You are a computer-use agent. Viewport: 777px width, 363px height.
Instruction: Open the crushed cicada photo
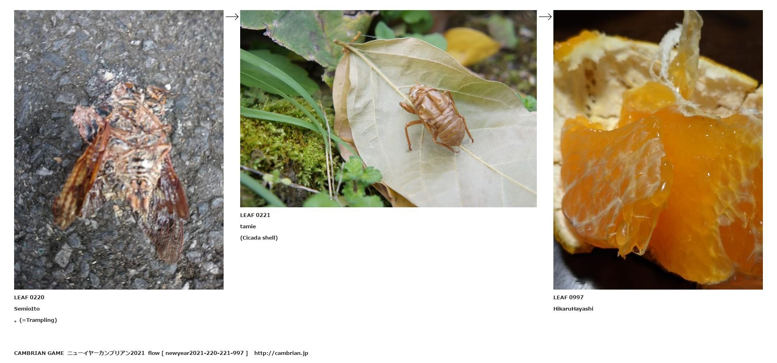pos(119,150)
